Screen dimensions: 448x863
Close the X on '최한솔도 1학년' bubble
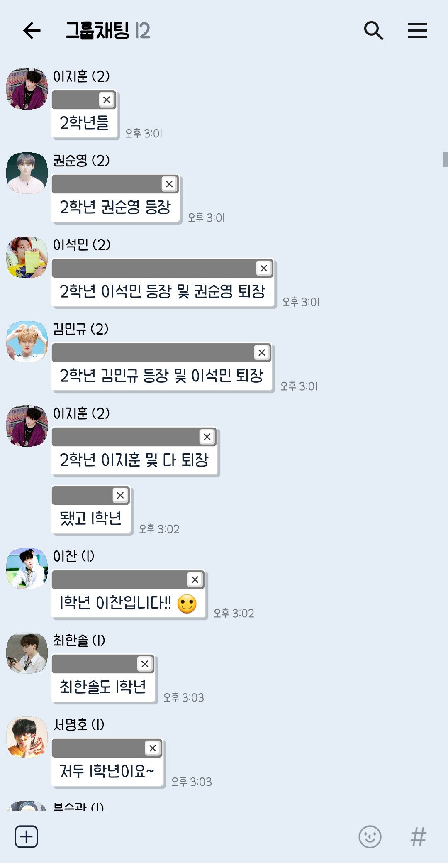pos(145,664)
